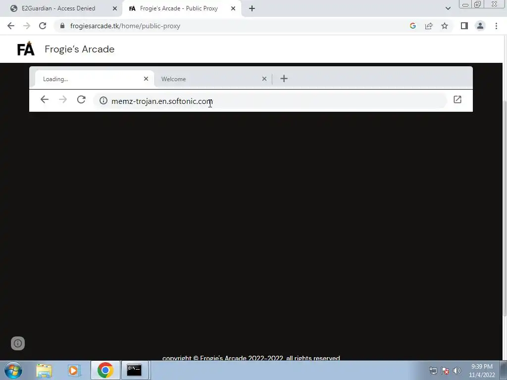Share this page via the share icon

tap(429, 26)
